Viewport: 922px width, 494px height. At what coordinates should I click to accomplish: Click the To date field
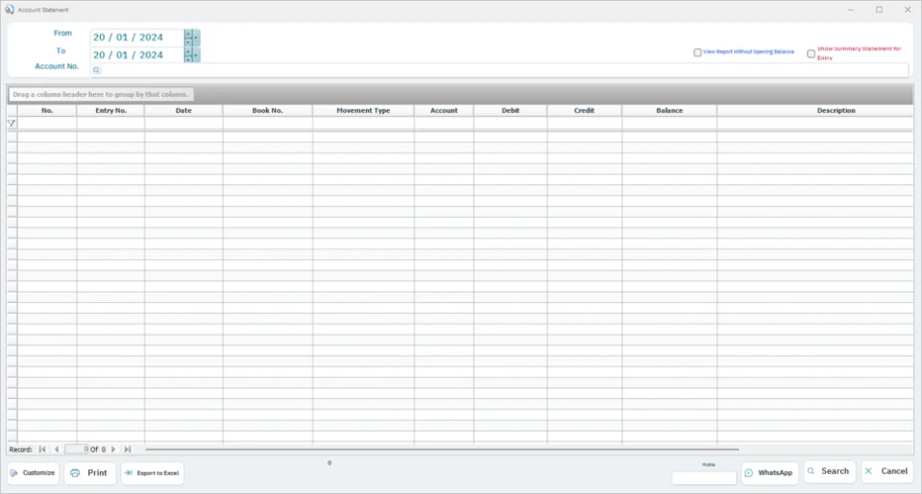136,56
